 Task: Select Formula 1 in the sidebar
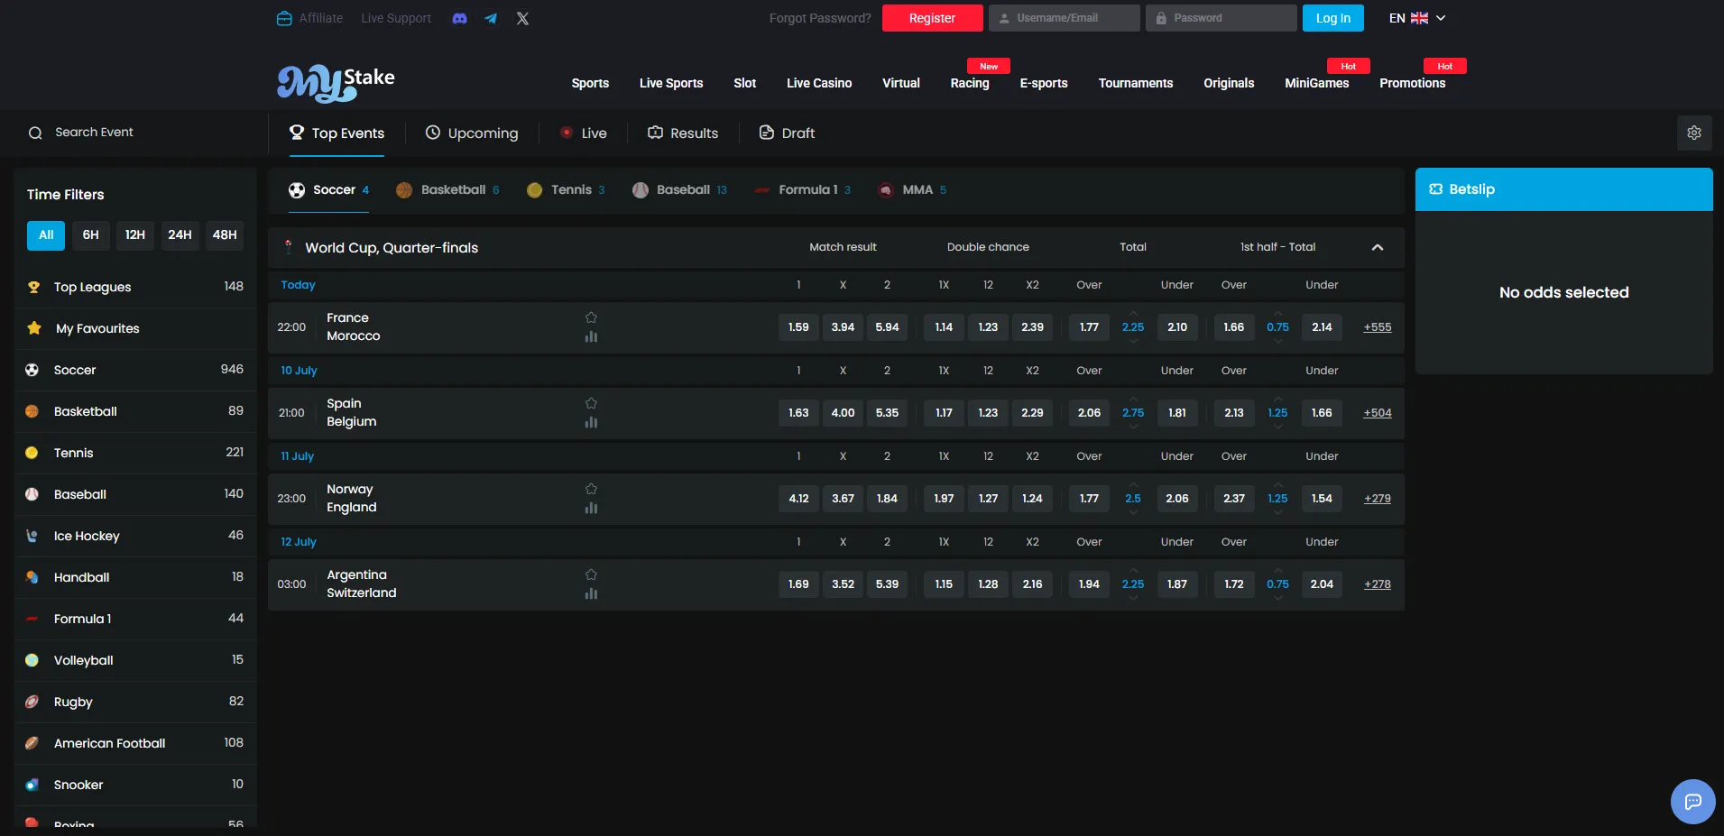point(135,619)
